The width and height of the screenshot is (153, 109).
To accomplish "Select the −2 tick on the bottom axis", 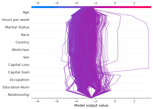I will coord(95,101).
